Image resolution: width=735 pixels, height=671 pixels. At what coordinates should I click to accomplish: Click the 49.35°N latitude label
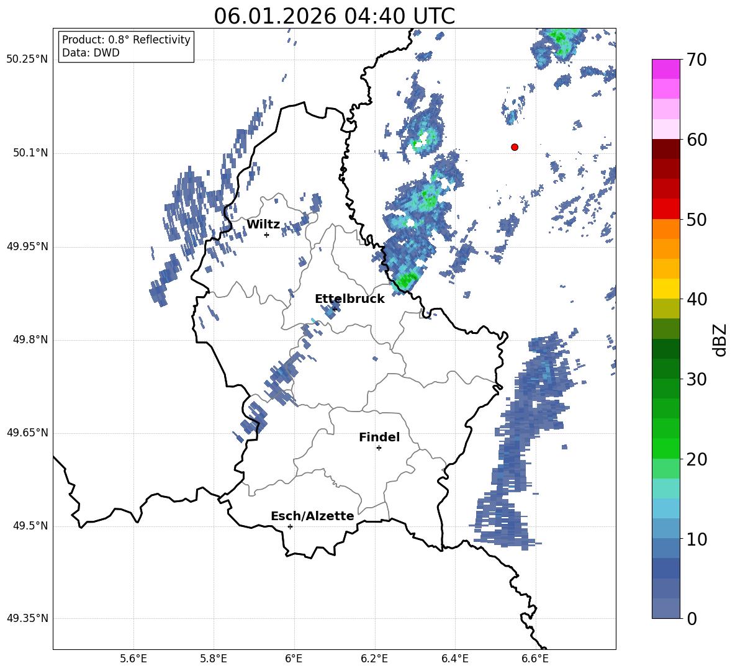27,618
